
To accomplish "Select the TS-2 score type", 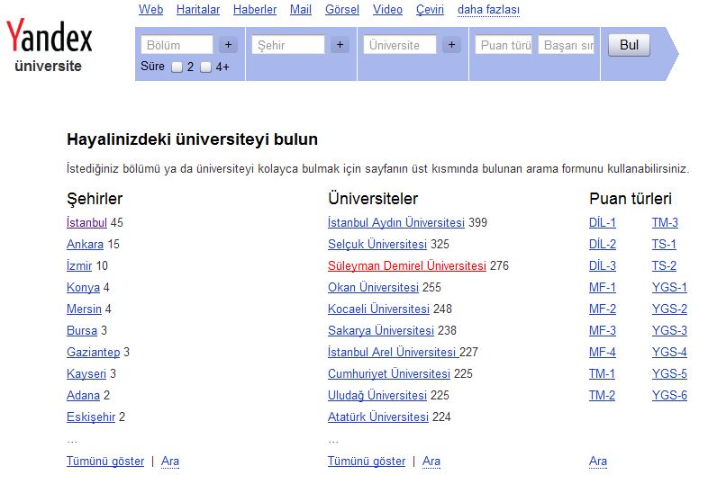I will [664, 265].
